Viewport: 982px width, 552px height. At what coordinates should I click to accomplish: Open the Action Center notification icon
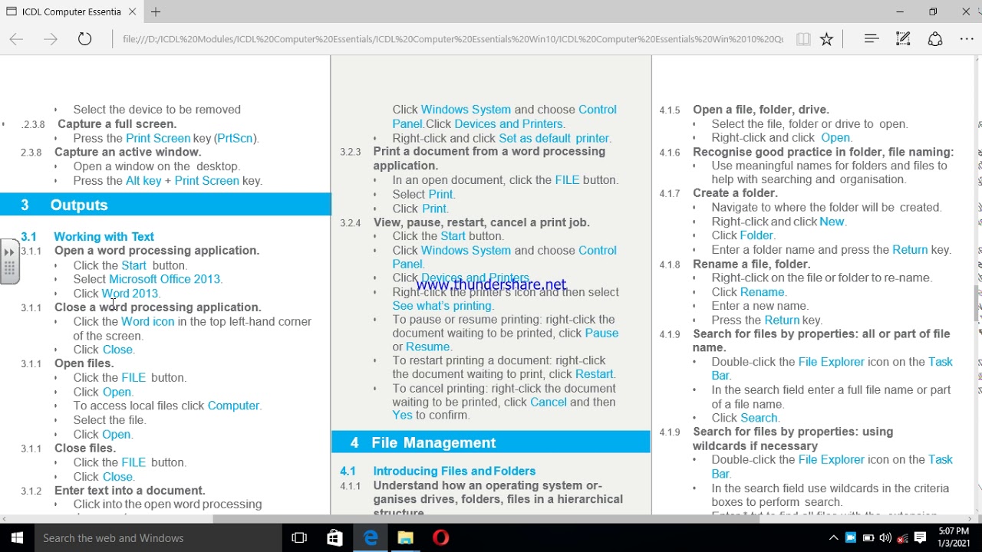(921, 537)
